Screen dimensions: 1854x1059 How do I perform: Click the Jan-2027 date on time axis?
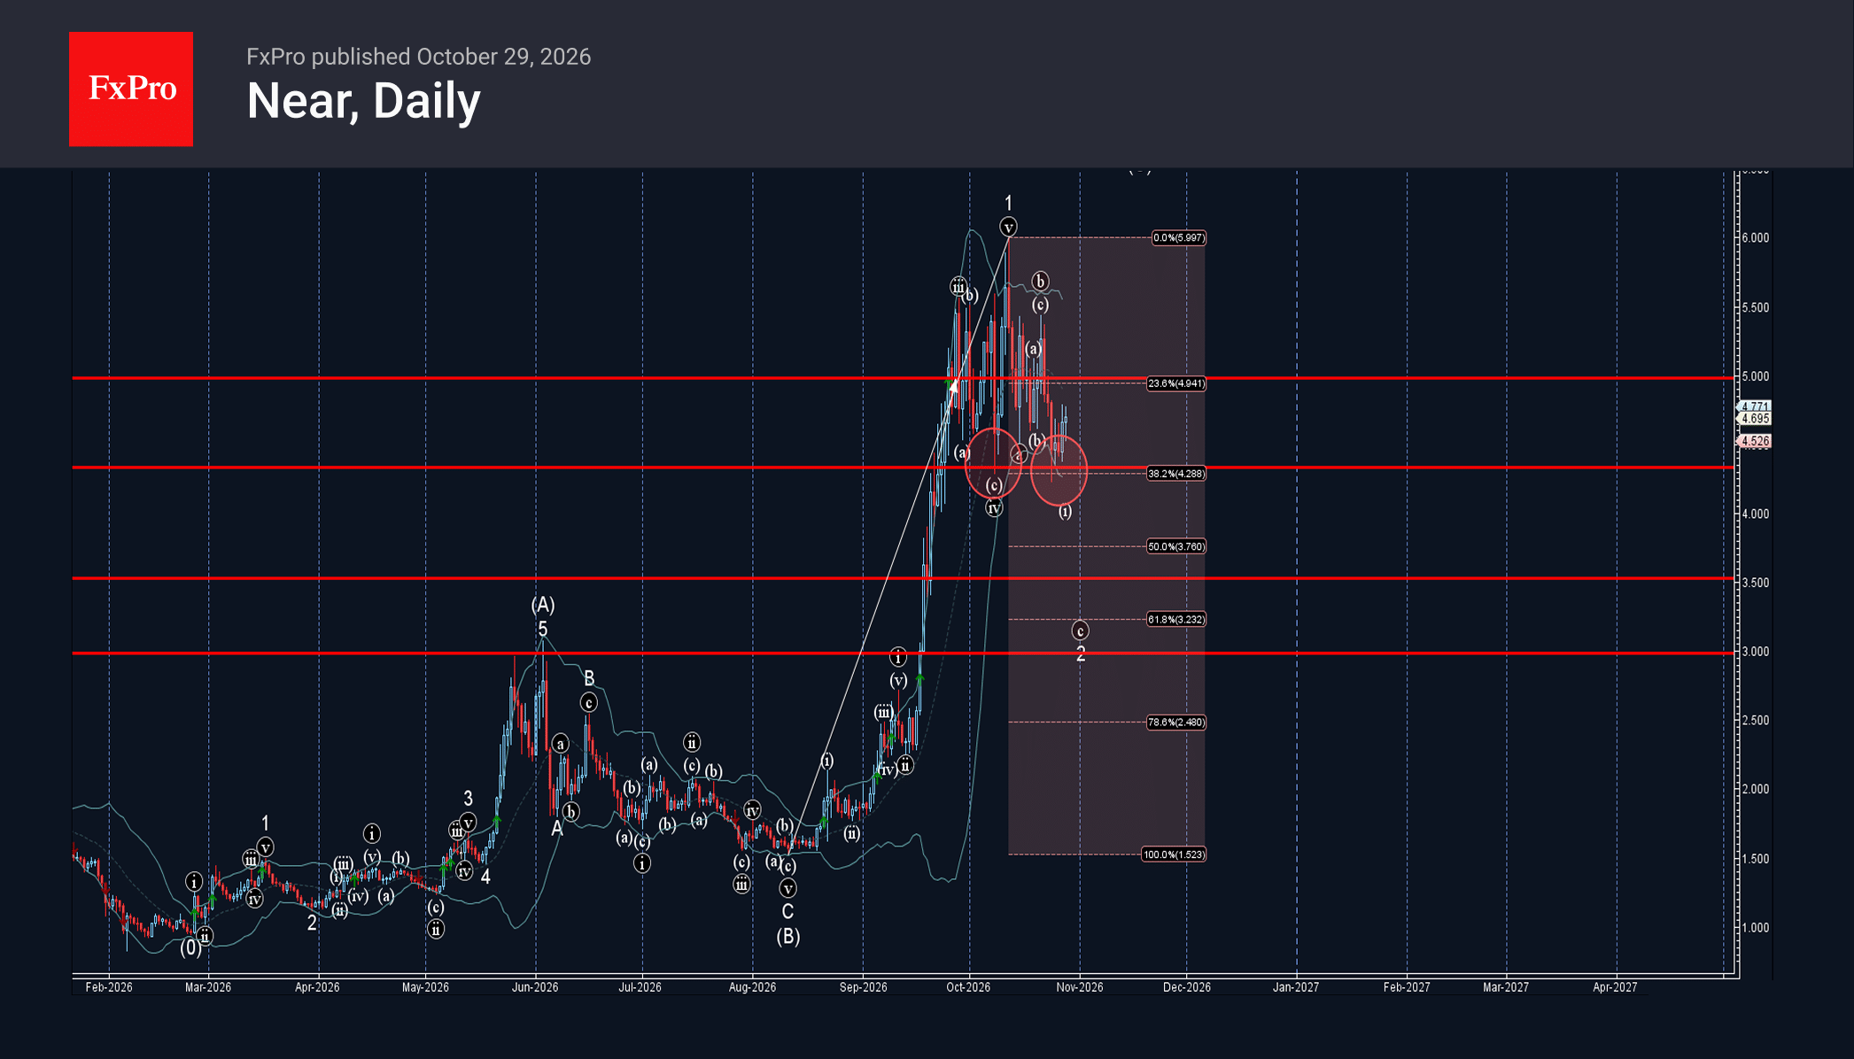coord(1296,987)
